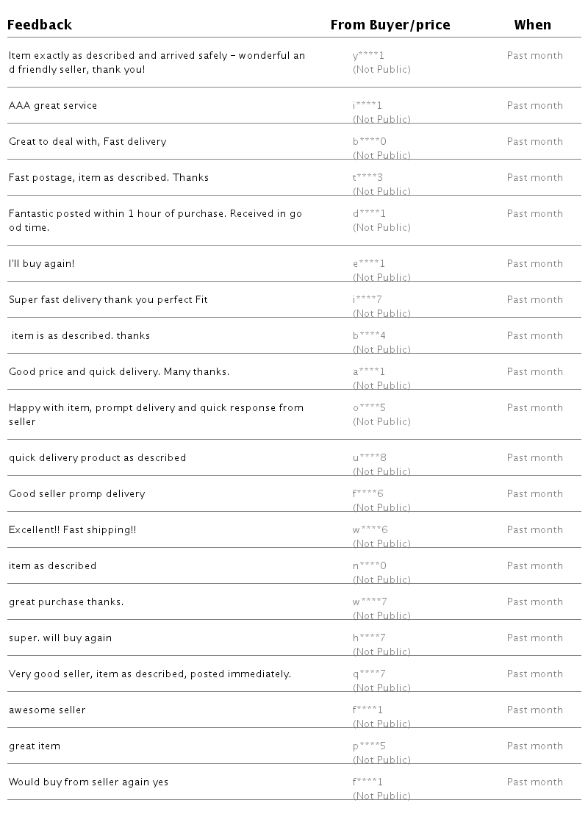588x814 pixels.
Task: Click the 'awesome seller' feedback row
Action: (47, 710)
